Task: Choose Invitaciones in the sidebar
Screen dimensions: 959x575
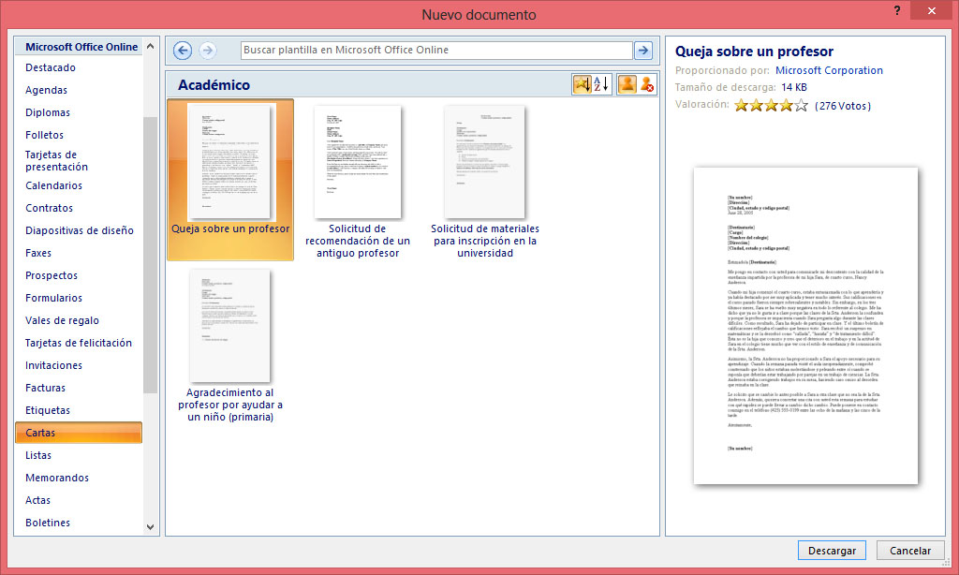Action: point(53,366)
